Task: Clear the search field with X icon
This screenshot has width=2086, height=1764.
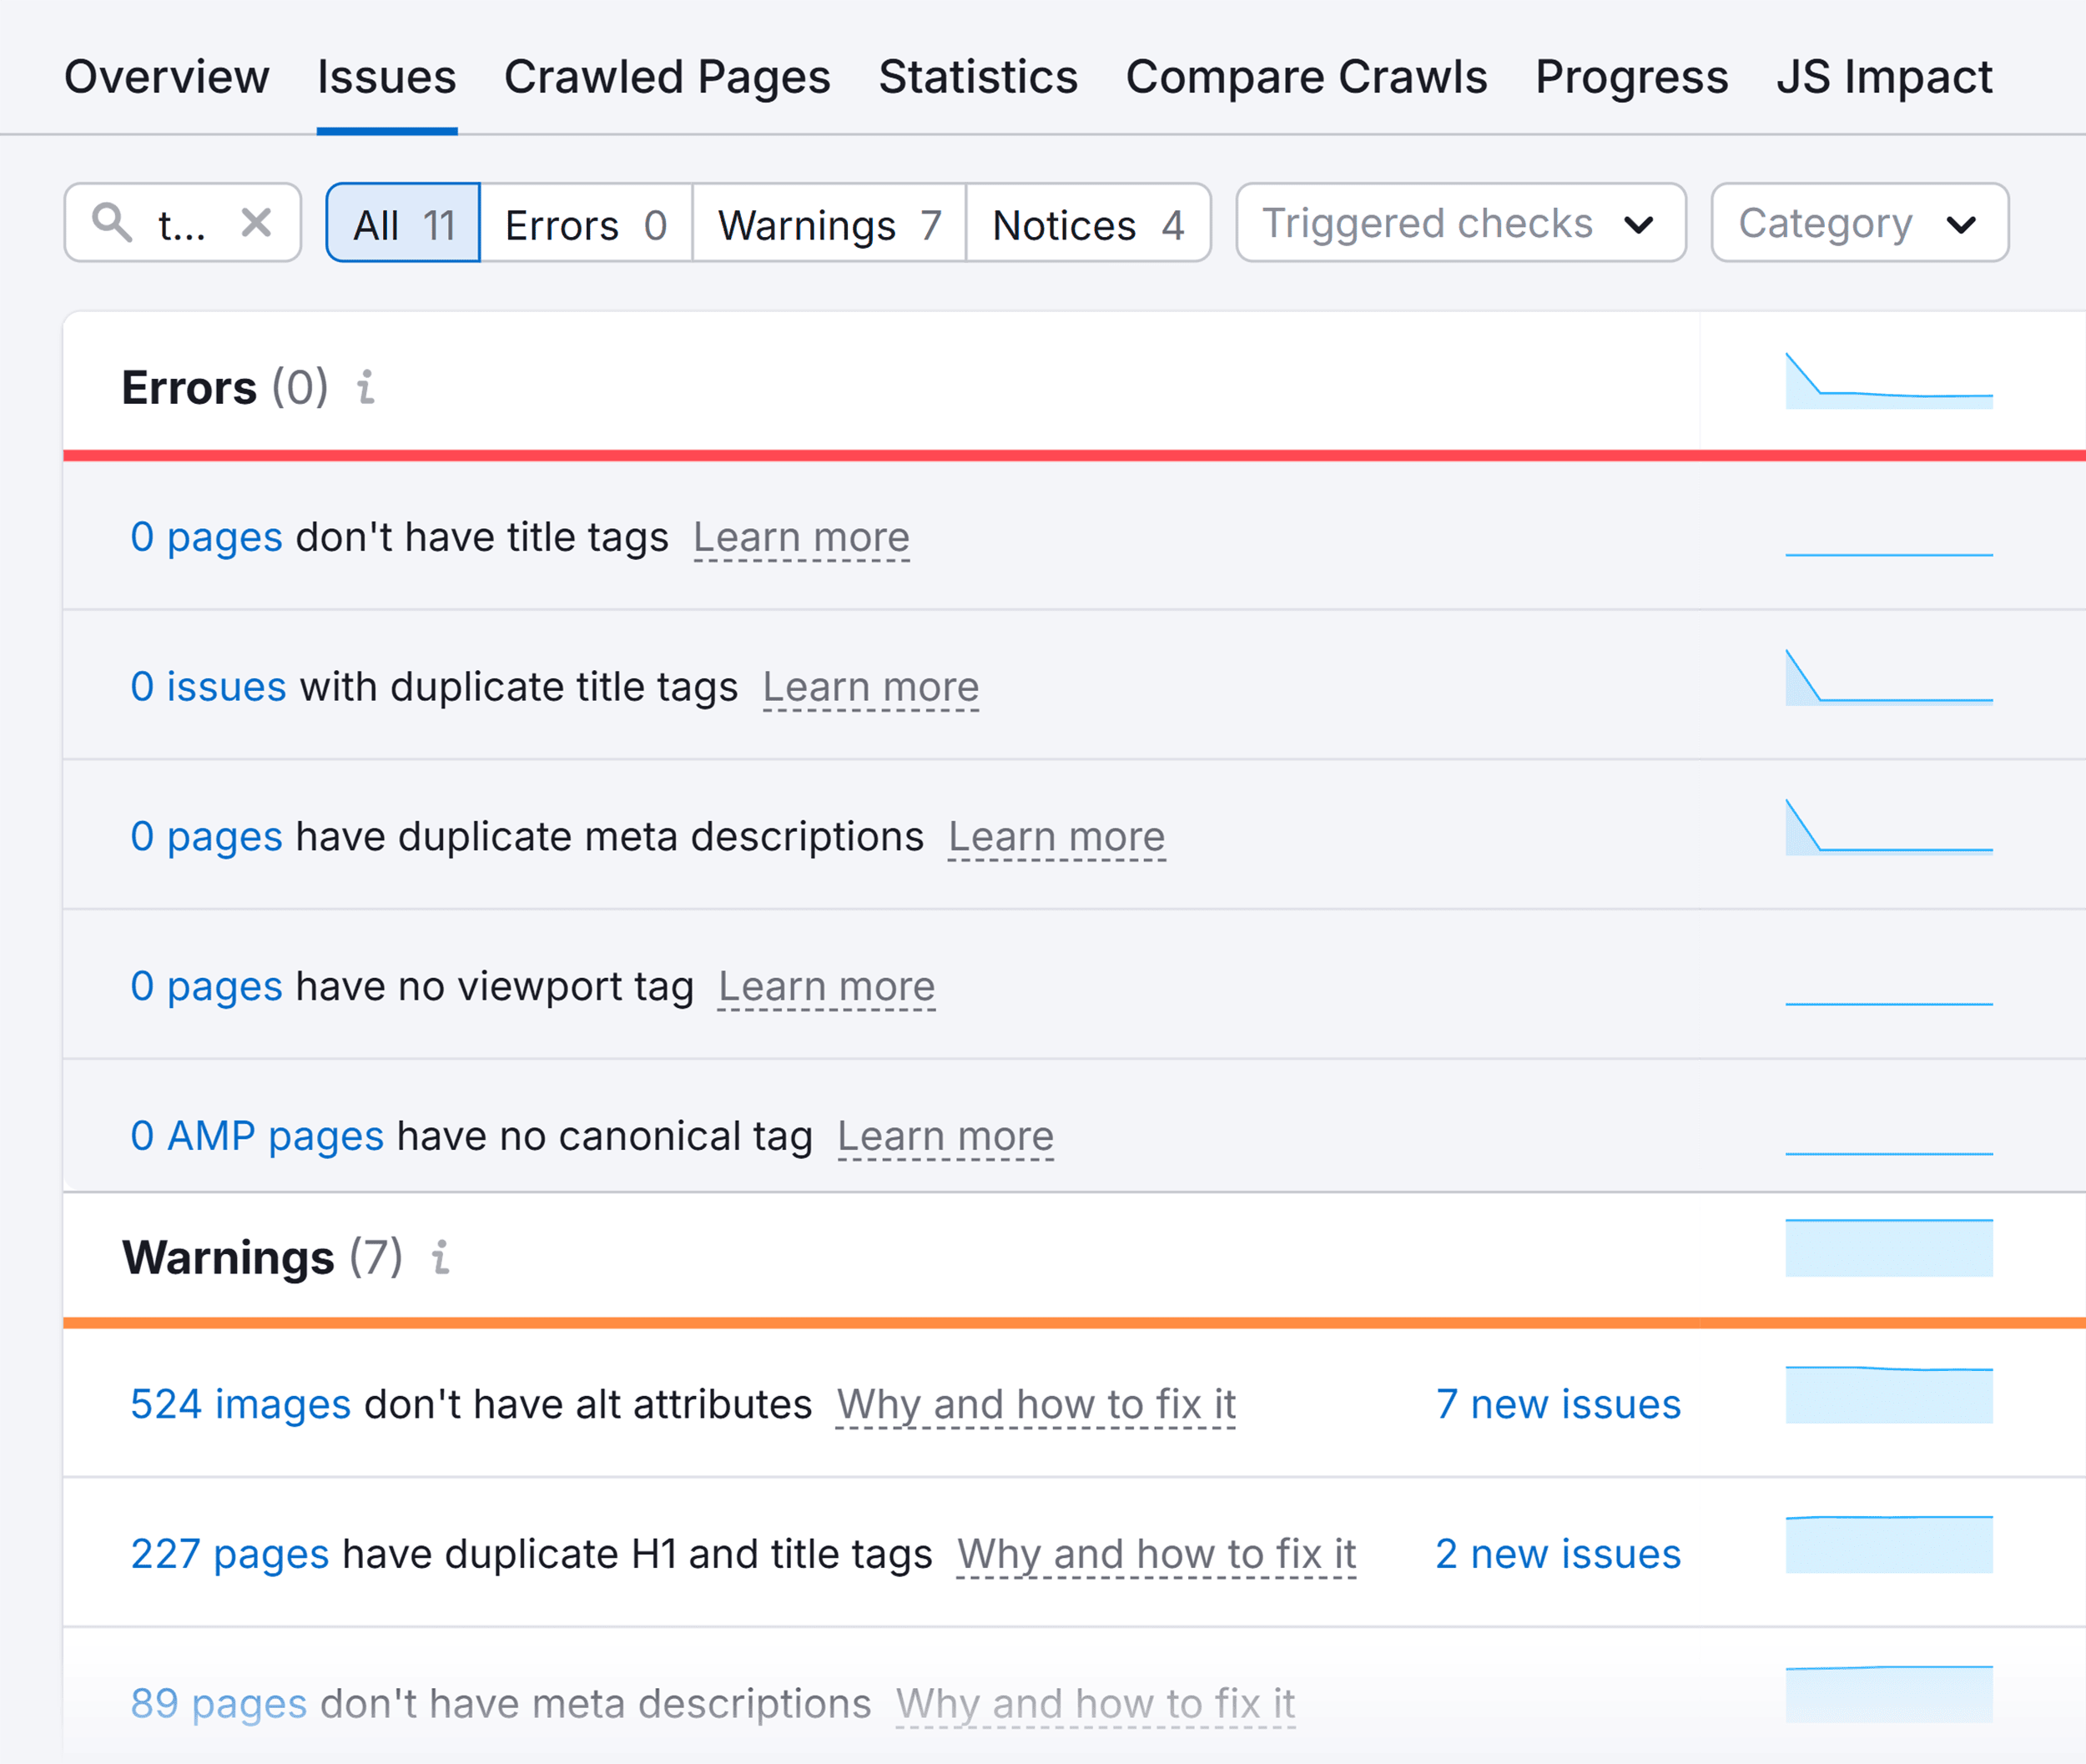Action: point(257,222)
